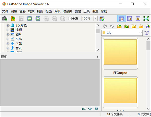Expand the 图片 tree node
Image resolution: width=151 pixels, height=117 pixels.
coord(8,34)
